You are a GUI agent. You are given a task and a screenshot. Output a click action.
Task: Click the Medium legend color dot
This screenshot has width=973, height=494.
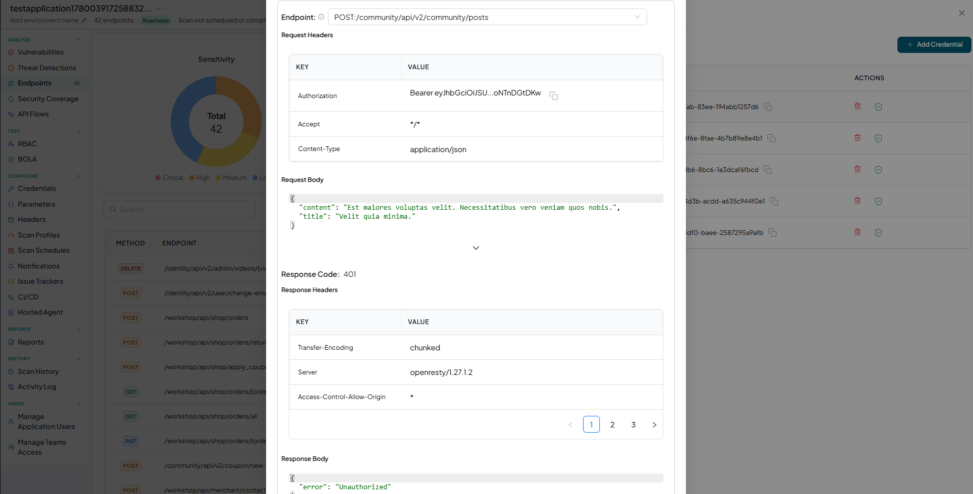tap(218, 178)
